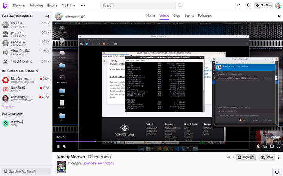Image resolution: width=283 pixels, height=176 pixels.
Task: Toggle fullscreen video
Action: tap(278, 146)
